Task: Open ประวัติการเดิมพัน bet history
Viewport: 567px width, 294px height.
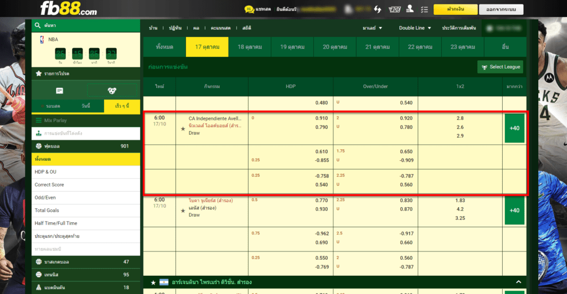Action: (x=459, y=28)
